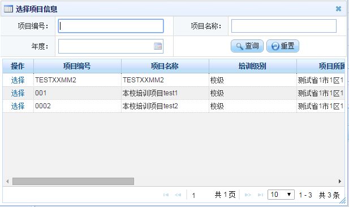Sort by the 项目编号 column header
The width and height of the screenshot is (349, 207).
pos(77,66)
